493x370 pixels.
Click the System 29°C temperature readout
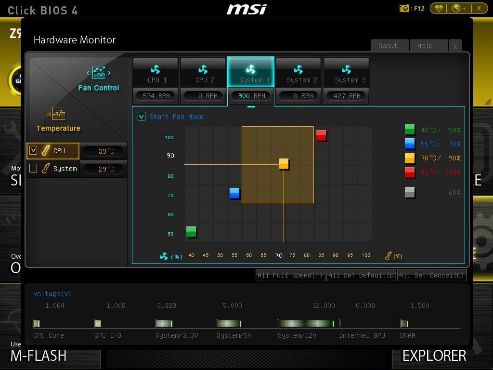point(104,169)
